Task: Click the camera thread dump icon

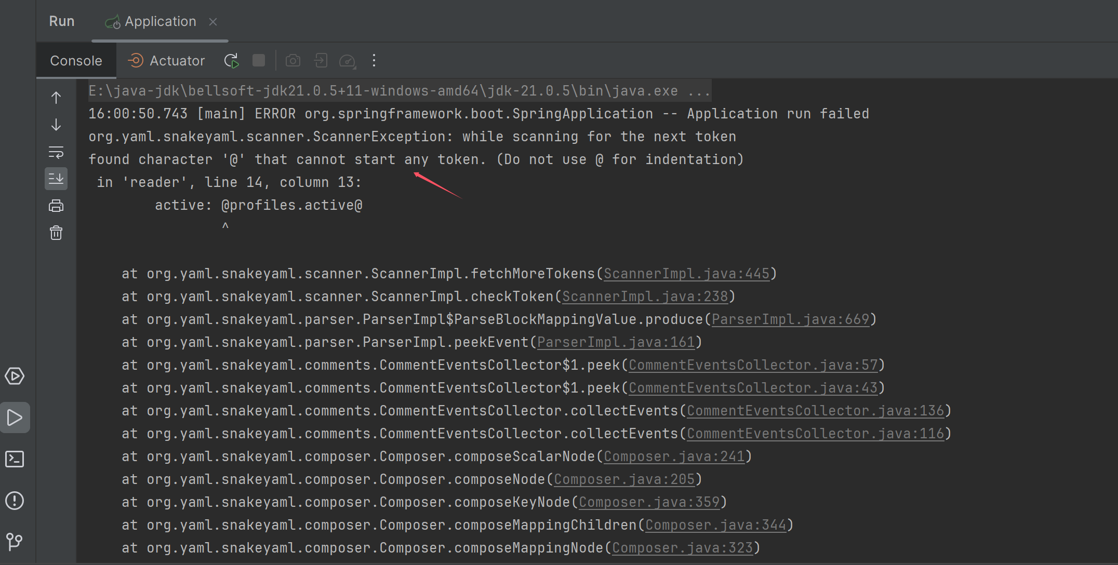Action: (x=293, y=61)
